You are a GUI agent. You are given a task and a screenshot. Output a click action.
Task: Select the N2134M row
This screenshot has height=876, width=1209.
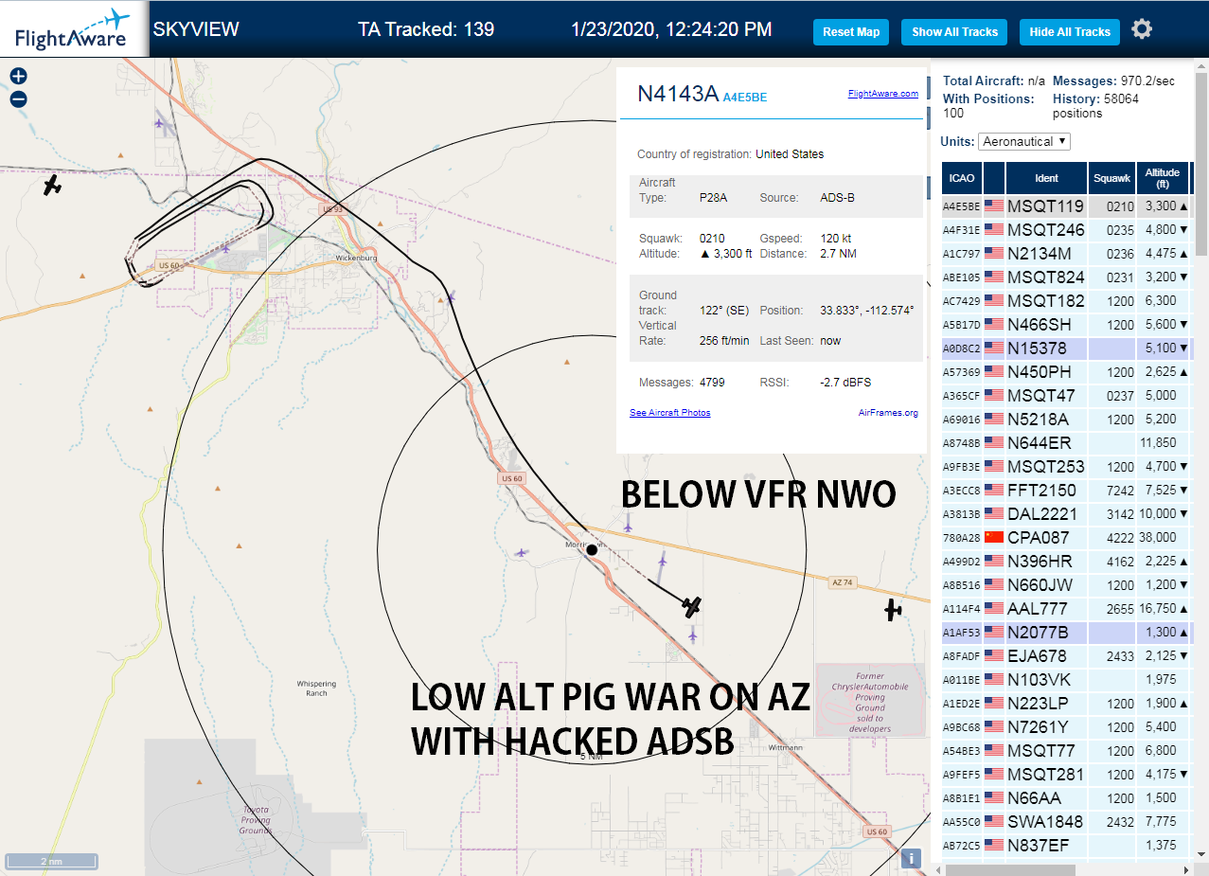1066,253
